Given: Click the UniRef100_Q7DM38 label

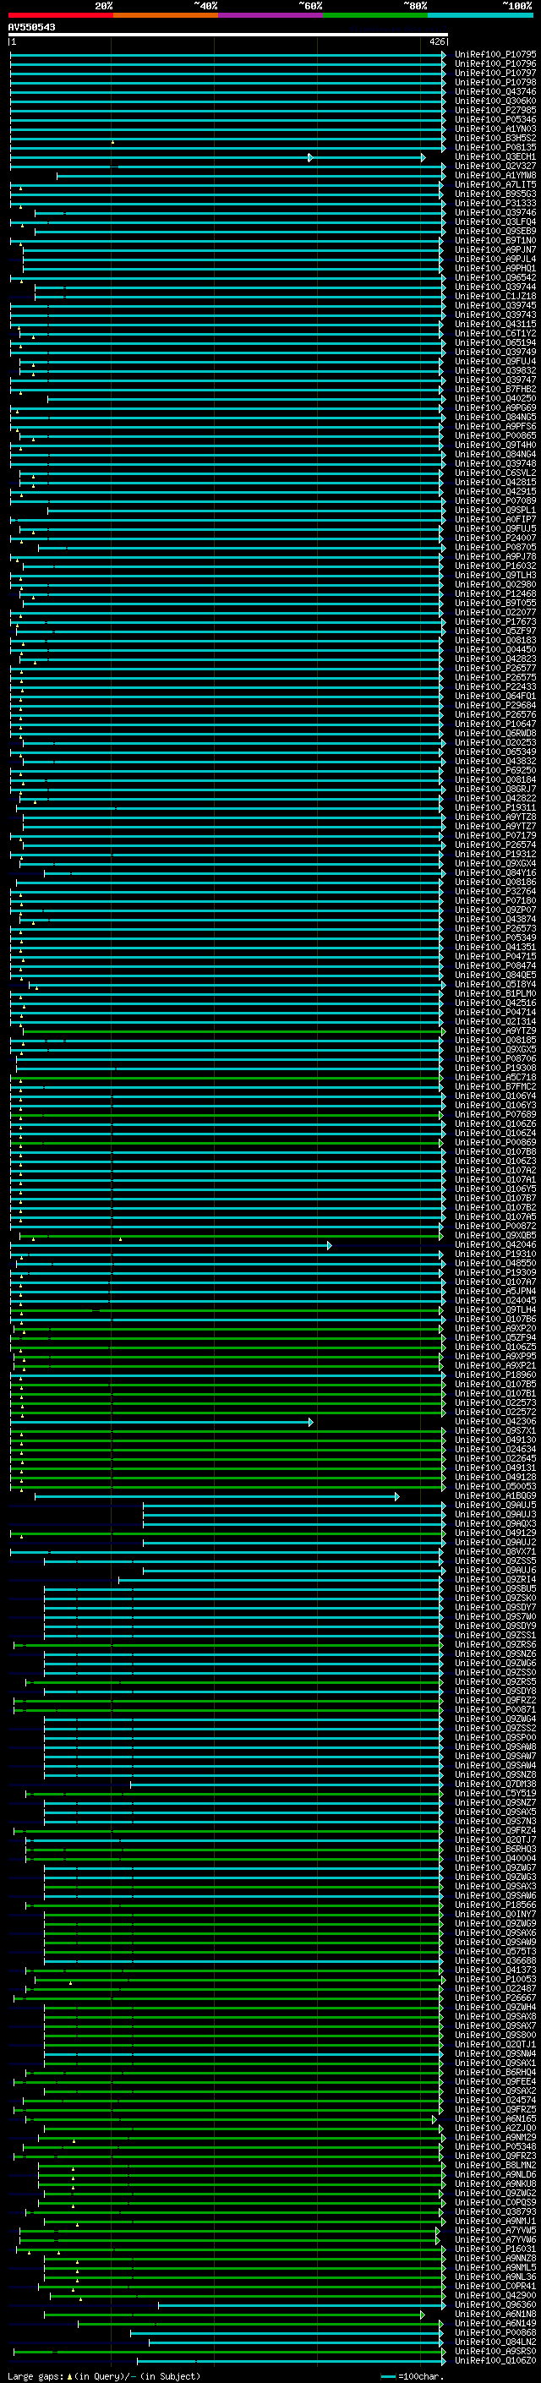Looking at the screenshot, I should click(x=495, y=1784).
